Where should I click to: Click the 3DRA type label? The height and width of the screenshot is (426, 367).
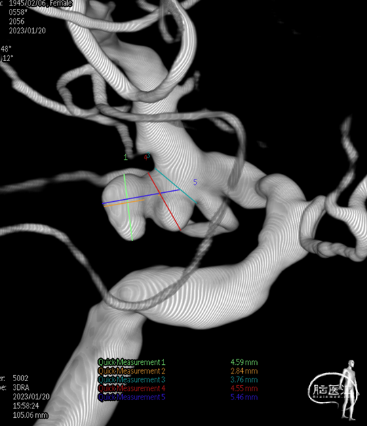point(21,387)
